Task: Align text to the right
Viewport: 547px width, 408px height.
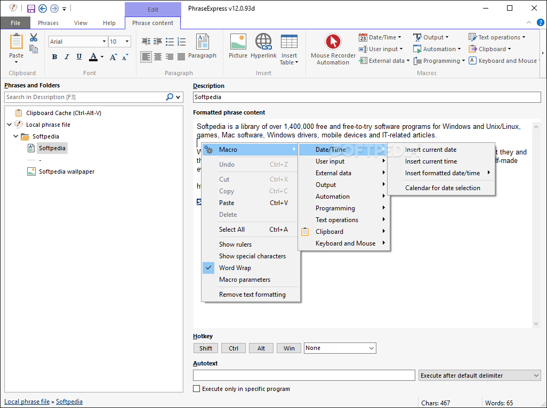Action: 170,57
